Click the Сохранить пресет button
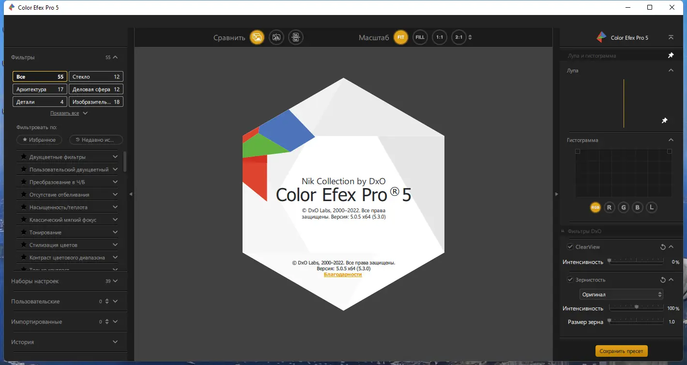 [x=622, y=351]
